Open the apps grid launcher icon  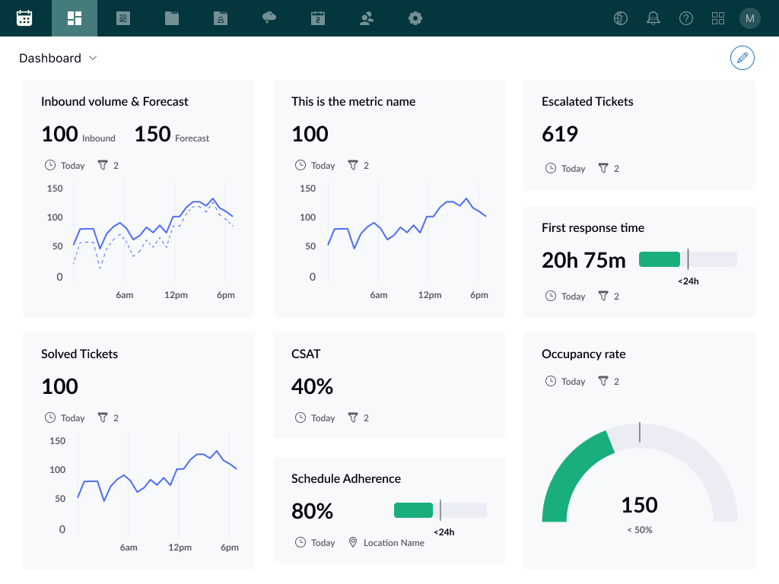point(718,18)
